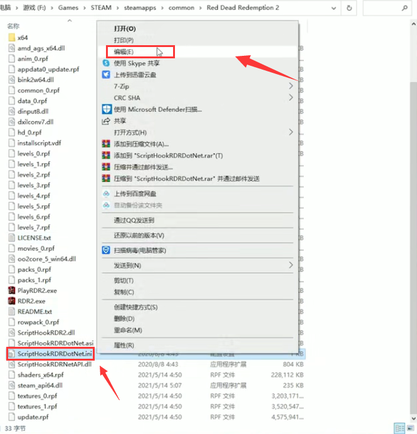This screenshot has height=434, width=417.
Task: Select ScriptHookRDRDotNet.asi file name
Action: 55,343
